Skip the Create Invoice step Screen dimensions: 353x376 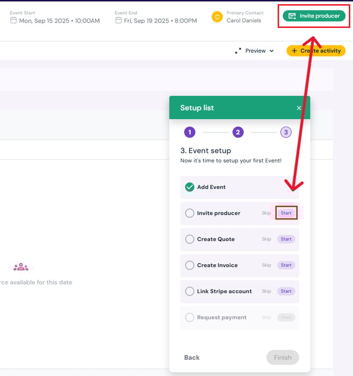pos(267,265)
